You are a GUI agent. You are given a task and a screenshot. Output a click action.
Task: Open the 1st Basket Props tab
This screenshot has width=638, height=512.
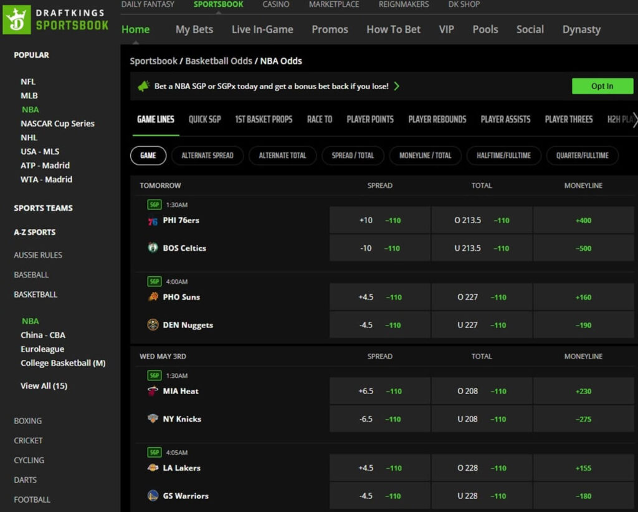pyautogui.click(x=264, y=119)
